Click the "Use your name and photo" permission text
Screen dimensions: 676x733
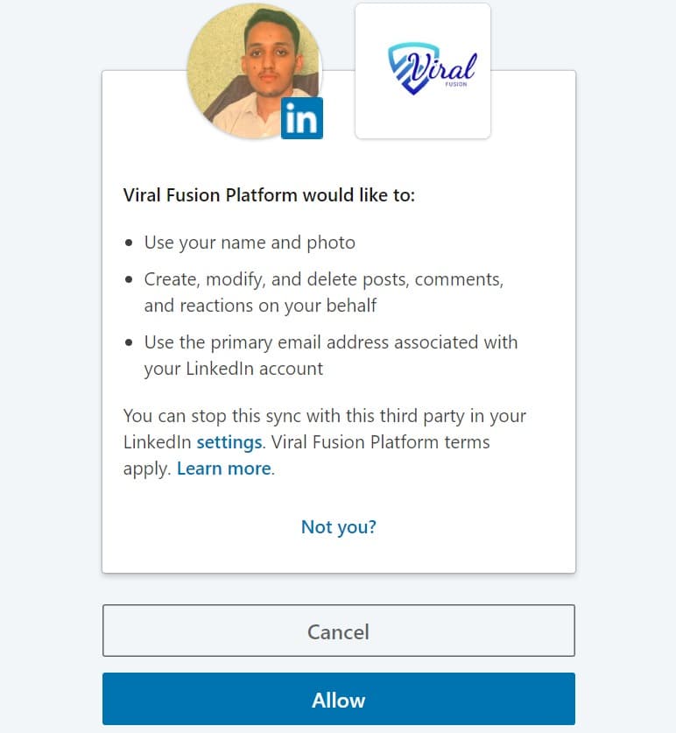[x=250, y=243]
